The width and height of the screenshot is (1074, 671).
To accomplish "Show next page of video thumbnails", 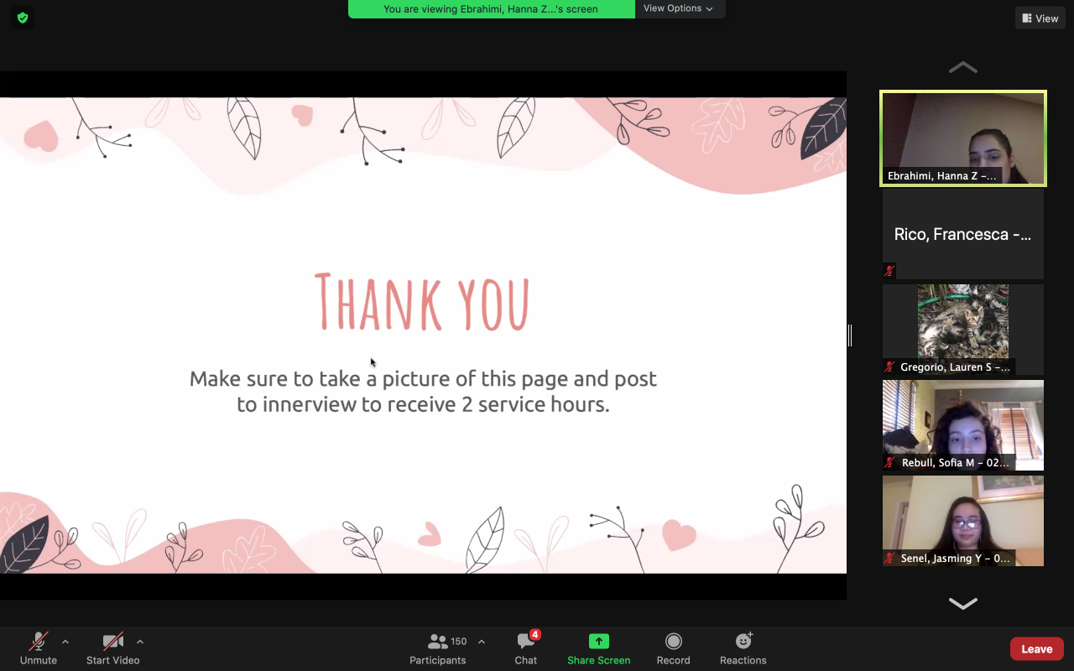I will 962,603.
